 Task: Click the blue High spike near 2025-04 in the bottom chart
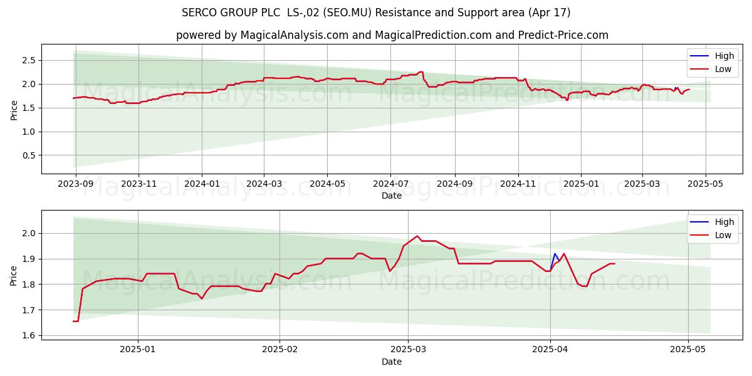tap(555, 254)
